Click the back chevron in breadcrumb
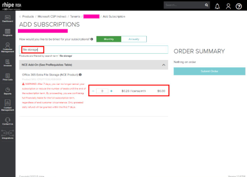This screenshot has height=177, width=247. (20, 17)
